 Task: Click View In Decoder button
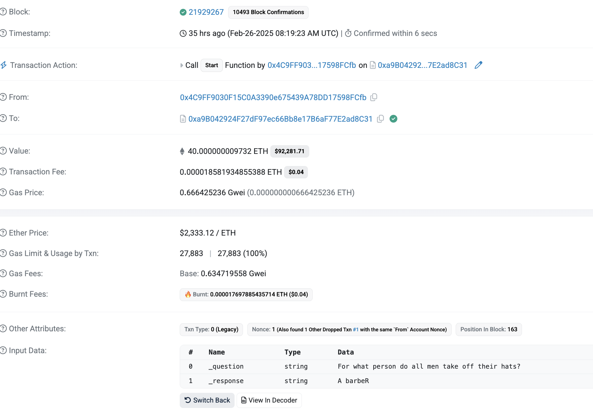point(269,400)
